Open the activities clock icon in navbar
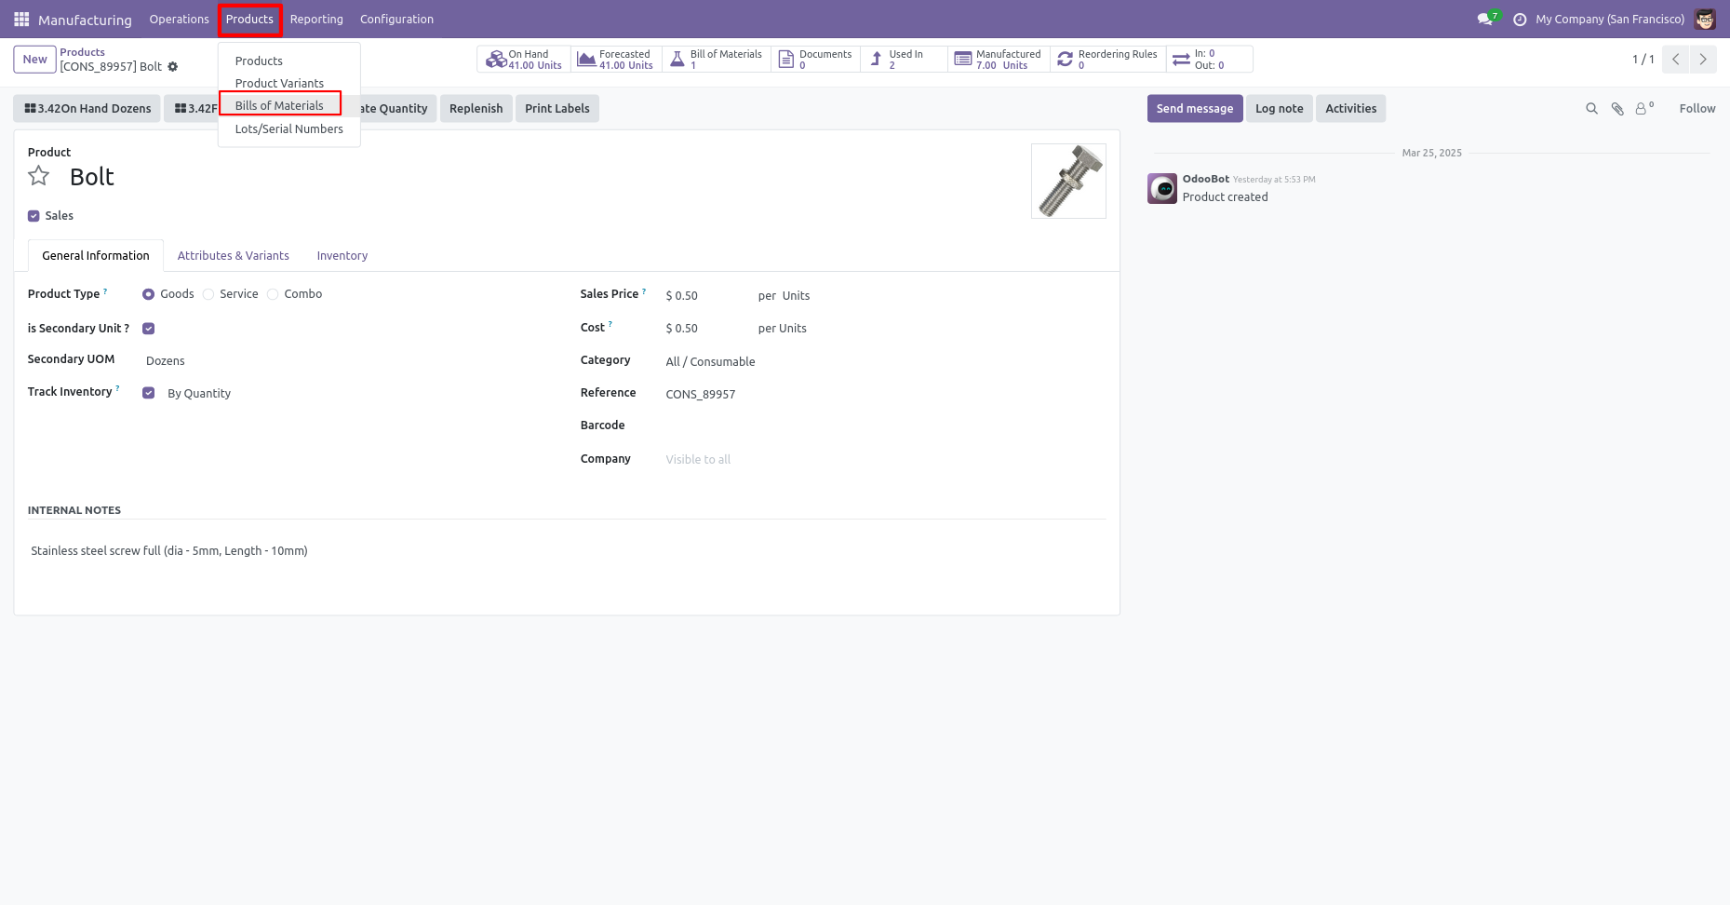Screen dimensions: 1730x905 [1520, 20]
